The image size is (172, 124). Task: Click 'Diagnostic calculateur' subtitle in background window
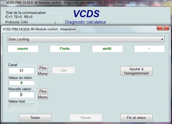(x=85, y=22)
